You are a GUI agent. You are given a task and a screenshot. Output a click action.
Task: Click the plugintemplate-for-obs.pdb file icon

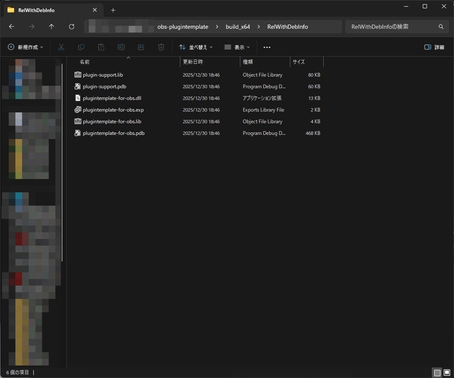pyautogui.click(x=78, y=133)
